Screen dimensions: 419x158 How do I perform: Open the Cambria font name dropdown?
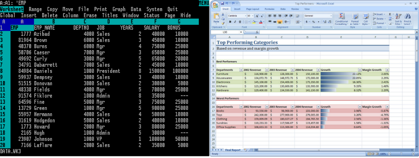click(246, 16)
